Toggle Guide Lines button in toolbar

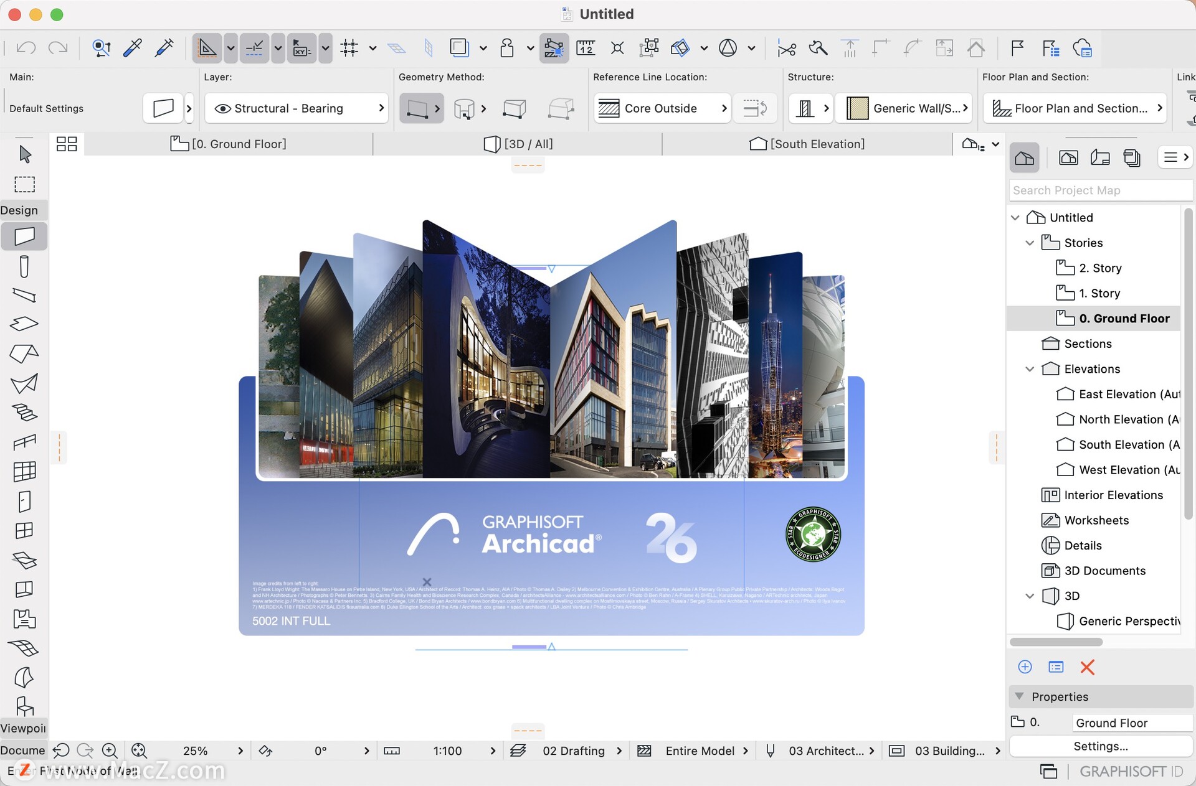point(207,48)
